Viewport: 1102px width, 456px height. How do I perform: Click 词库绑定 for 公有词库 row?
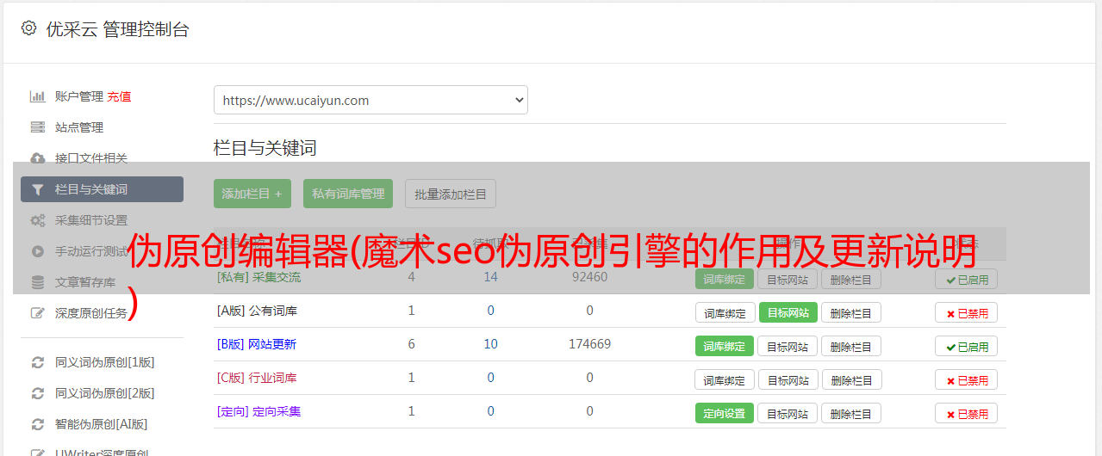click(x=725, y=312)
